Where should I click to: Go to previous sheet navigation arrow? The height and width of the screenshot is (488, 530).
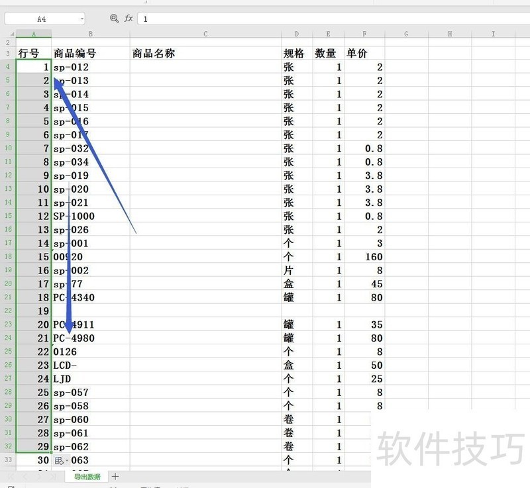25,477
